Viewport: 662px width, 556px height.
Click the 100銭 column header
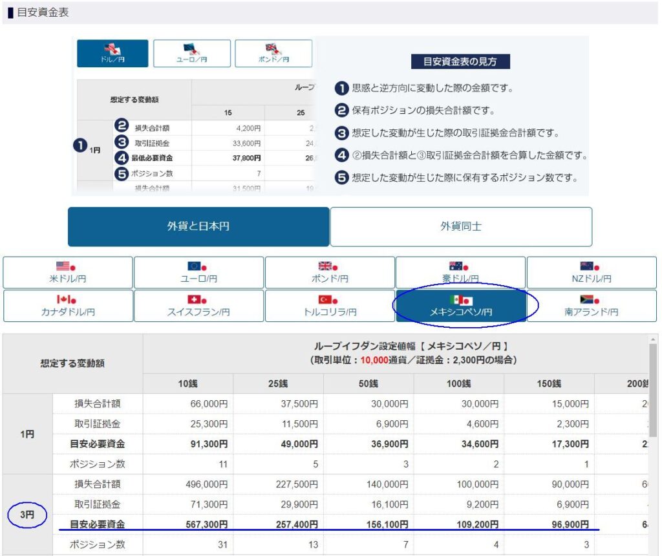coord(459,383)
